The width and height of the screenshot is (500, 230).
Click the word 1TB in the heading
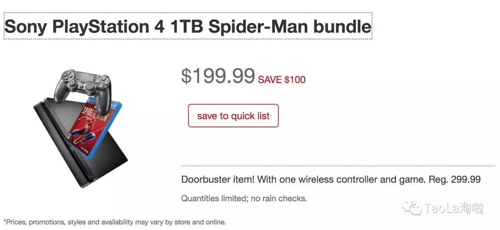pyautogui.click(x=187, y=26)
